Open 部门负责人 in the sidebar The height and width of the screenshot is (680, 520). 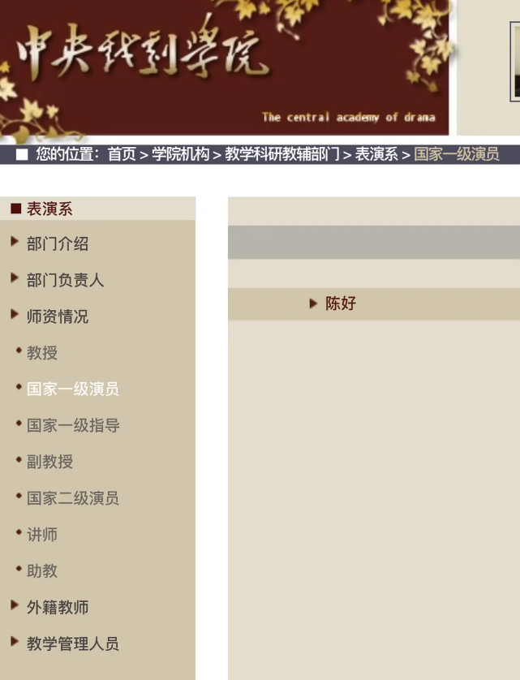(65, 280)
